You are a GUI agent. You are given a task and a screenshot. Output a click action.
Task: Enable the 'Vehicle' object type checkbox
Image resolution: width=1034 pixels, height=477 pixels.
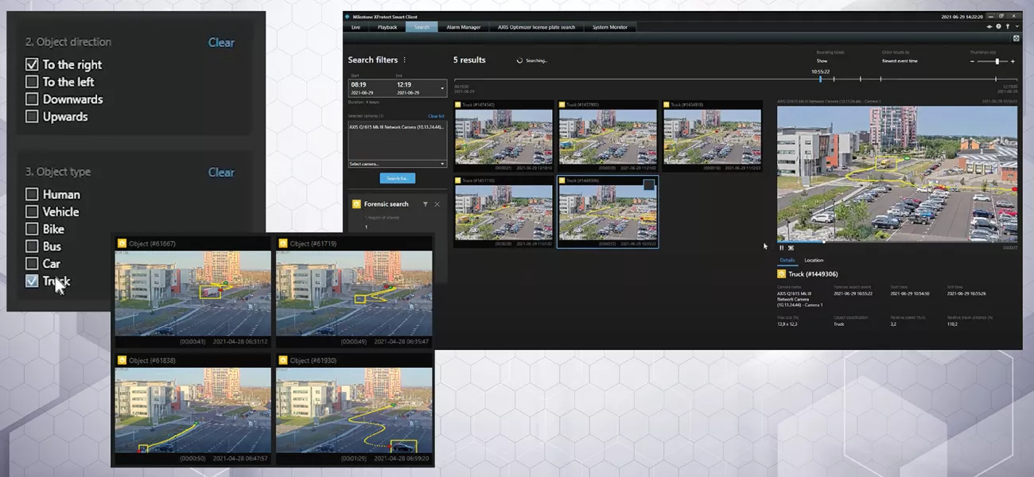[x=32, y=211]
